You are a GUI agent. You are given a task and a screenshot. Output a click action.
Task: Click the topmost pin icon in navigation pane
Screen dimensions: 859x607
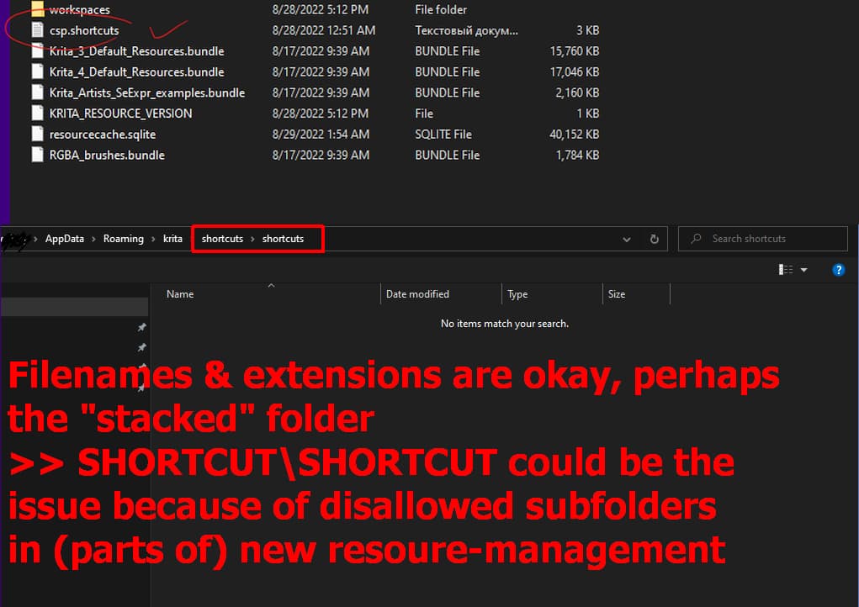141,327
